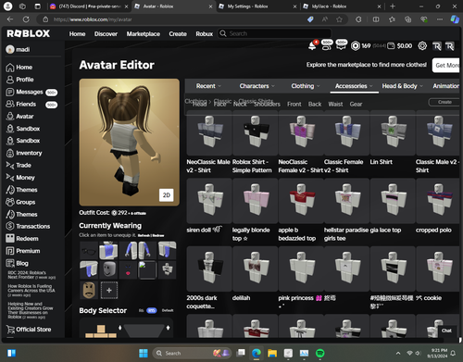Click the madi profile avatar icon
Image resolution: width=463 pixels, height=362 pixels.
coord(10,49)
